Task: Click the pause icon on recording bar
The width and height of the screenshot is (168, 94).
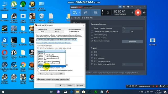Action: coord(153,86)
